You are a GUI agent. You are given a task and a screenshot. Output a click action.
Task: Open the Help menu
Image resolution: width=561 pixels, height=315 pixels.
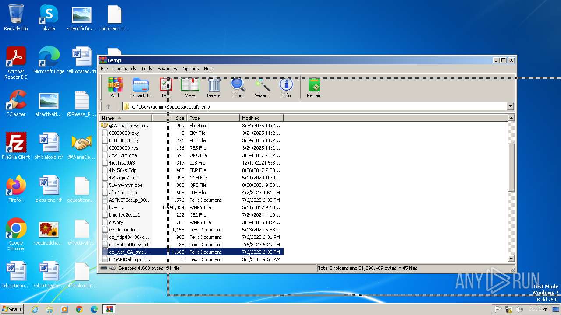pyautogui.click(x=209, y=69)
